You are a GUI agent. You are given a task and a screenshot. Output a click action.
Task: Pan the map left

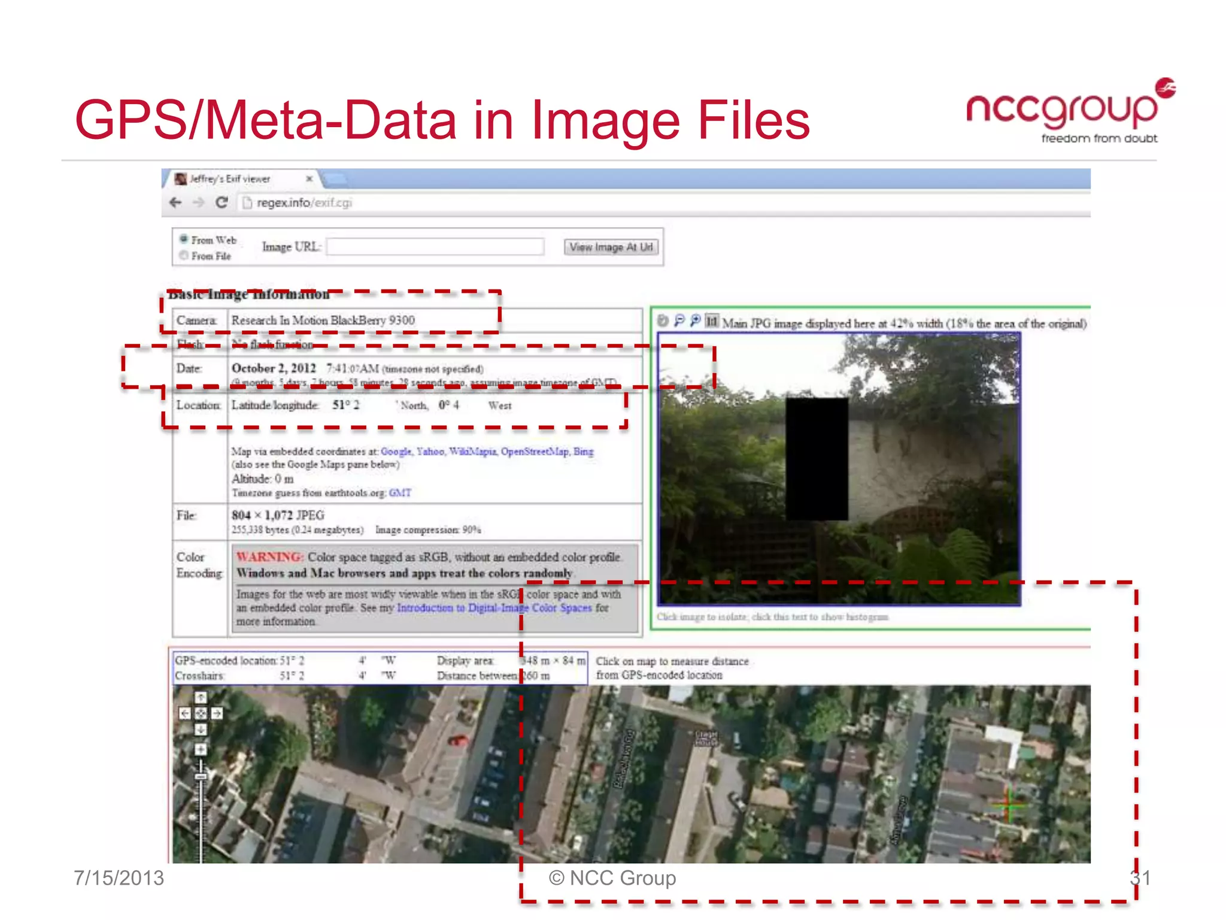185,713
